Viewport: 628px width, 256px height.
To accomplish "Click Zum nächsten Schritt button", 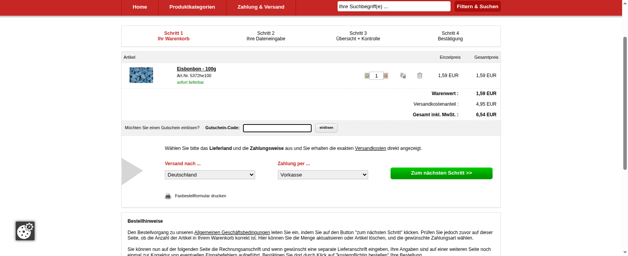I will coord(442,173).
